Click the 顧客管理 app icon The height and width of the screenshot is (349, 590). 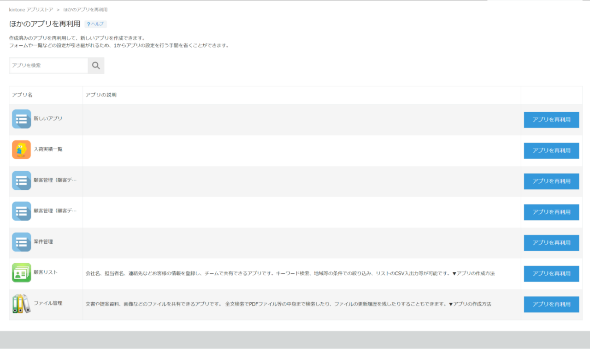coord(21,181)
